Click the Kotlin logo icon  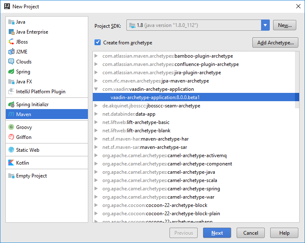(x=11, y=163)
